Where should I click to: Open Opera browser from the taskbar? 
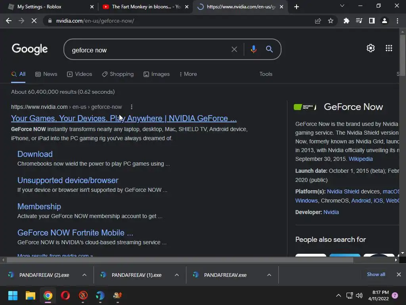(x=65, y=295)
